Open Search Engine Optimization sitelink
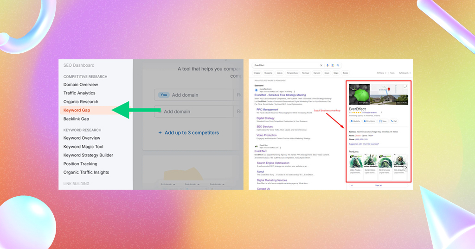Image resolution: width=475 pixels, height=249 pixels. click(x=273, y=163)
